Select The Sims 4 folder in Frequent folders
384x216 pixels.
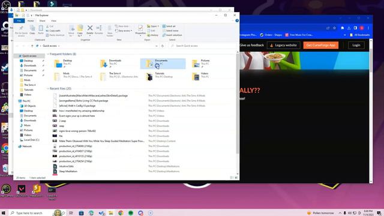(119, 76)
